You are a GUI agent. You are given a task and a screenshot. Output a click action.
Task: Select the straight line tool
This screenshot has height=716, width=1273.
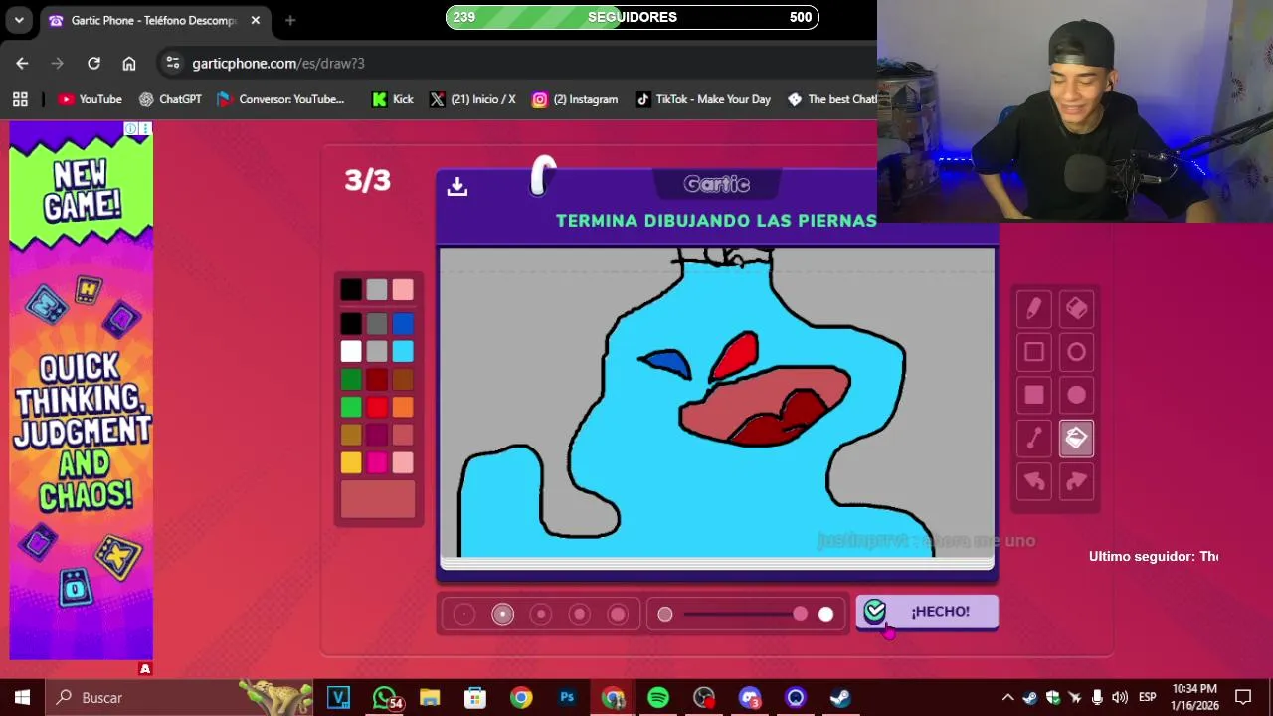click(x=1034, y=438)
